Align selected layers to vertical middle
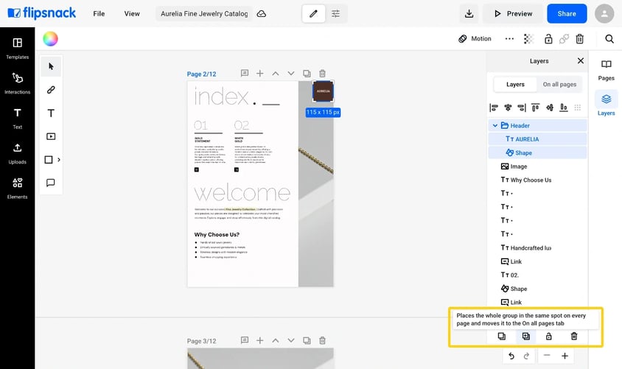This screenshot has width=622, height=369. point(549,108)
